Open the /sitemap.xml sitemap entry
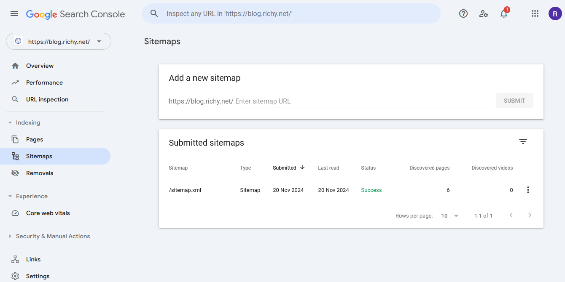Viewport: 565px width, 282px height. (x=185, y=190)
